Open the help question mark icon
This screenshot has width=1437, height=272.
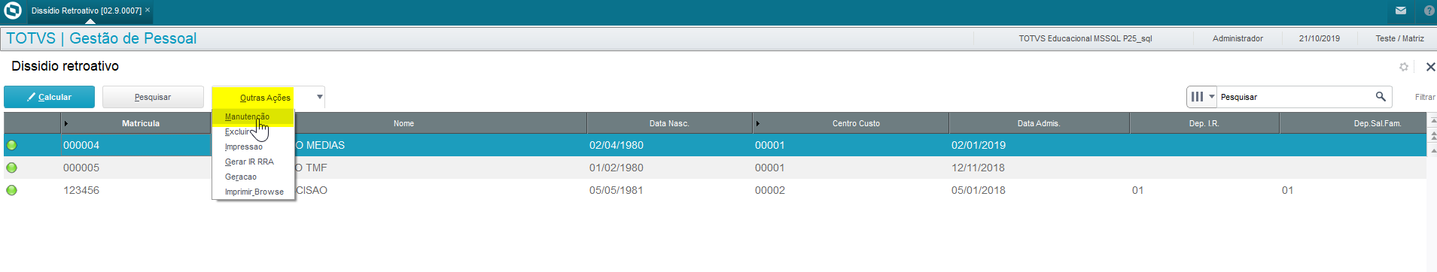click(x=1429, y=11)
